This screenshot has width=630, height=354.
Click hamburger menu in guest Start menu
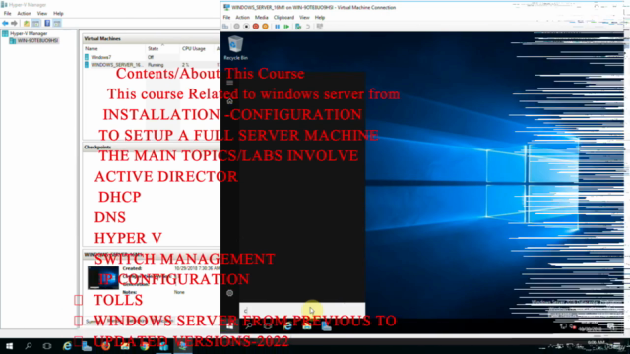229,83
